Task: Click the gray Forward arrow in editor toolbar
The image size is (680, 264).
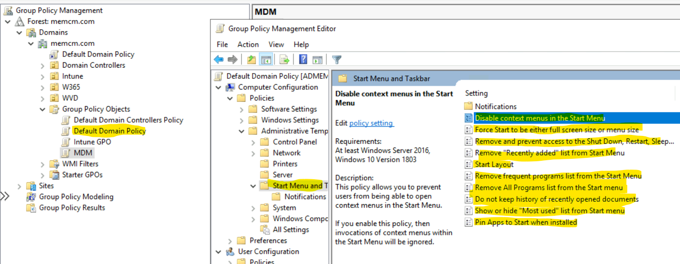Action: 233,59
